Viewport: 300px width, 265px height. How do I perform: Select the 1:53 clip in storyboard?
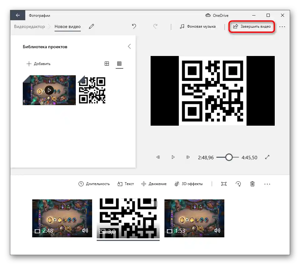point(194,218)
